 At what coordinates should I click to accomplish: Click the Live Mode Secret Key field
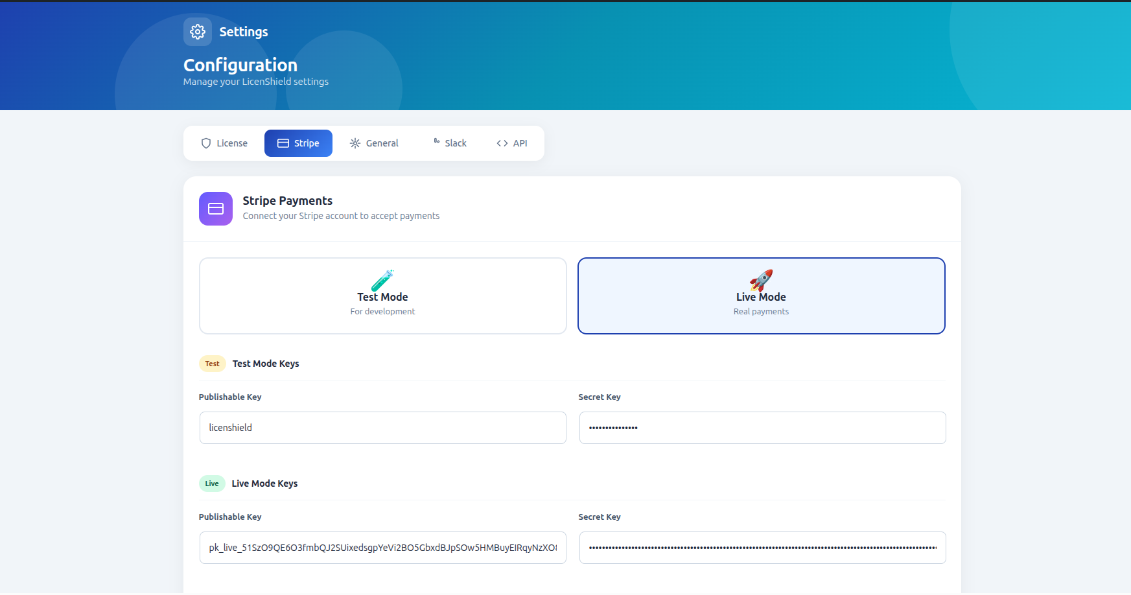click(x=762, y=548)
